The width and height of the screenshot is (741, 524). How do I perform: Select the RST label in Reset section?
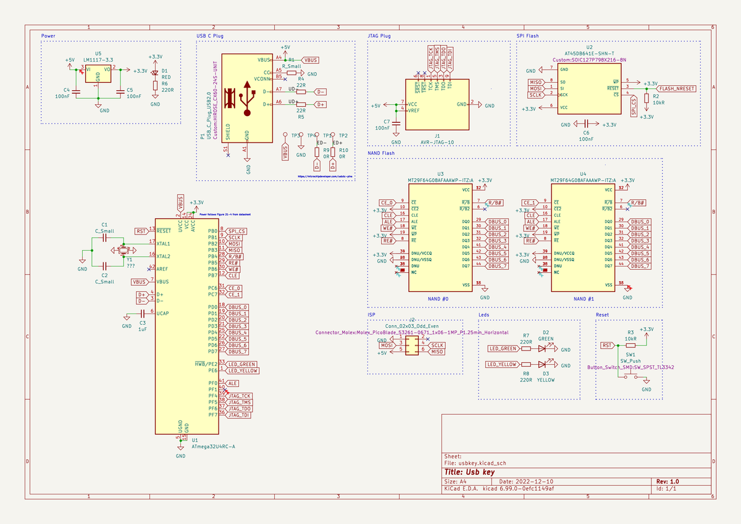tap(607, 346)
